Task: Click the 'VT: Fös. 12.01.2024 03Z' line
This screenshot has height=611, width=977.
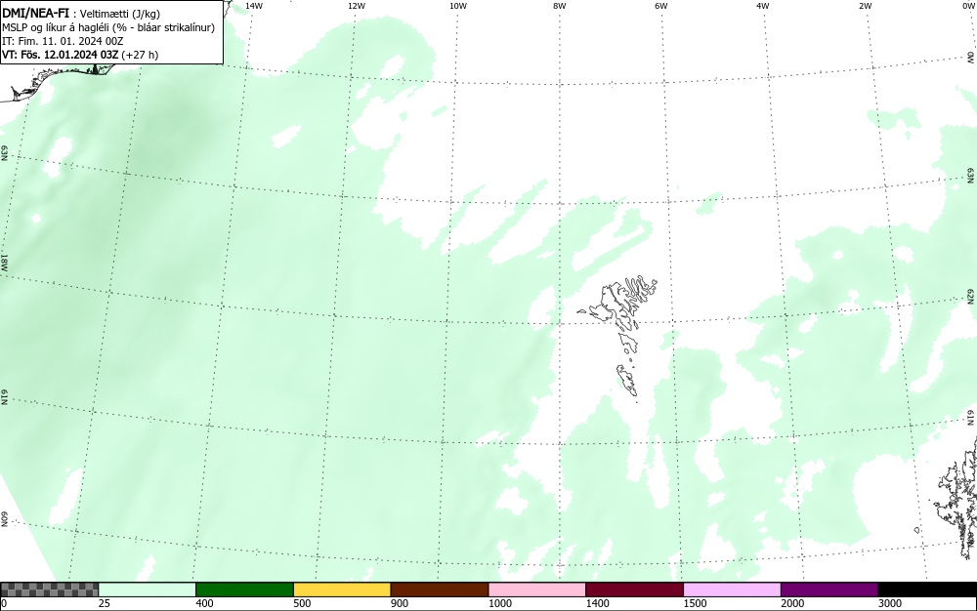Action: (x=80, y=55)
